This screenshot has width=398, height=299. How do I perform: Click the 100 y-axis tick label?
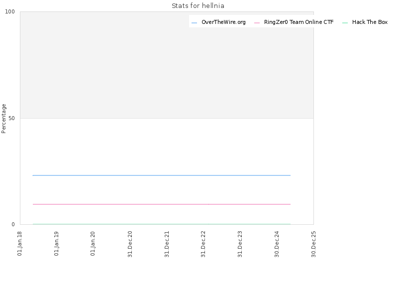(x=10, y=11)
